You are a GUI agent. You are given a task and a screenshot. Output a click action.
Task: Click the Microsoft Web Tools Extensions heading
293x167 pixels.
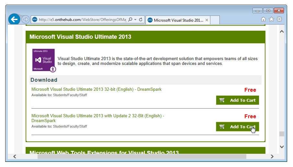point(104,152)
